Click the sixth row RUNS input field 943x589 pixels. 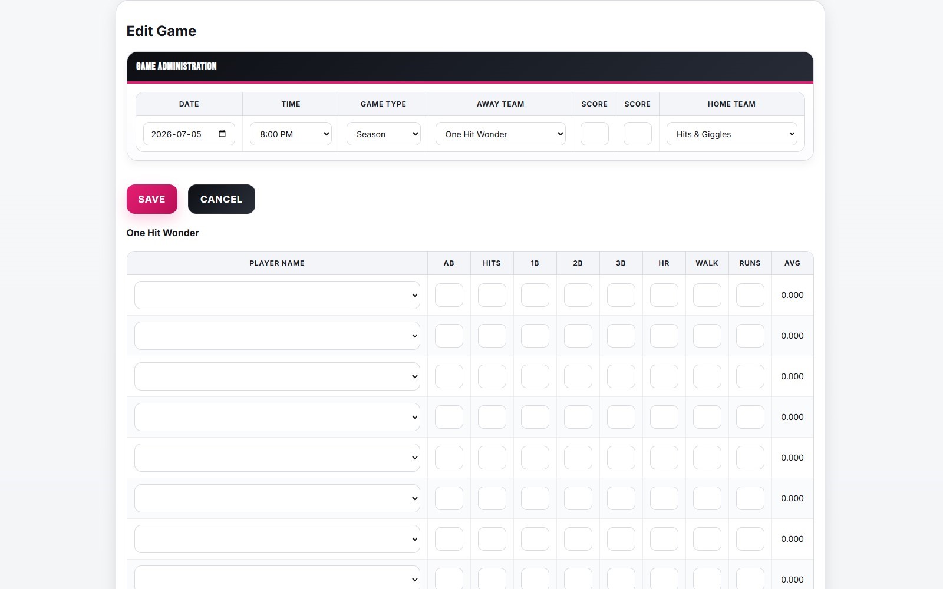point(750,498)
